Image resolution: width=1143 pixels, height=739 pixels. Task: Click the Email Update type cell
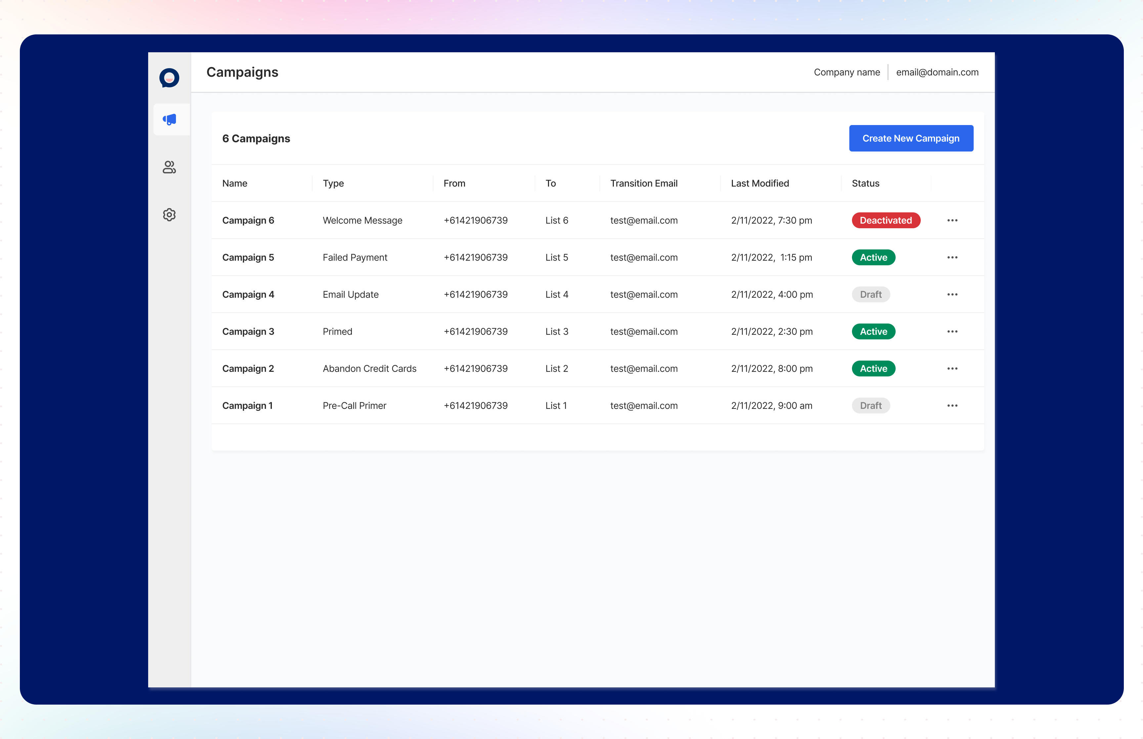[x=350, y=294]
